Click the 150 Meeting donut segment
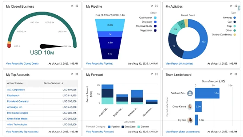The image size is (243, 137). tap(204, 41)
